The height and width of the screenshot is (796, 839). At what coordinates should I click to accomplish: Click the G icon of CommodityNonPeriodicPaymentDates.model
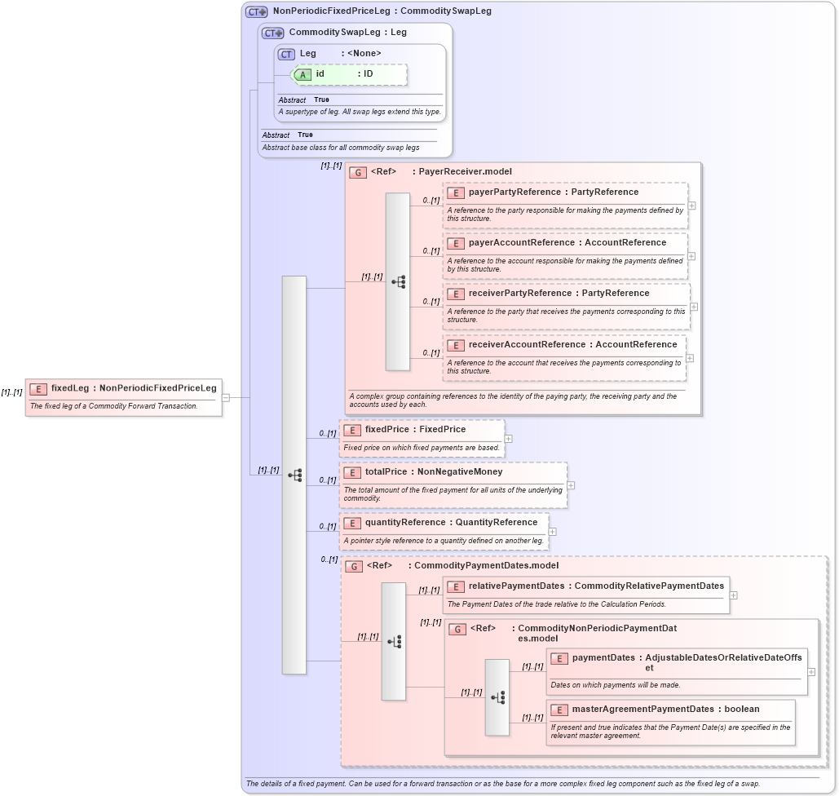457,630
